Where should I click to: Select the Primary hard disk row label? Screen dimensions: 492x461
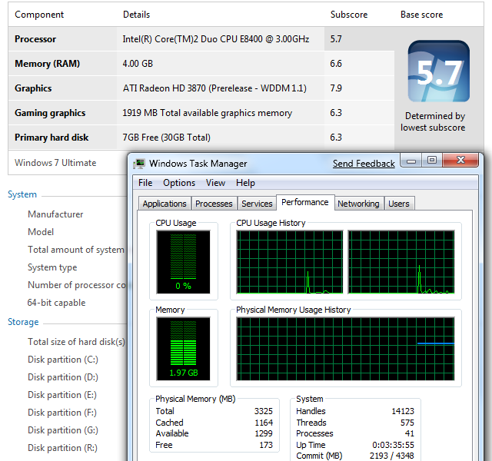tap(52, 138)
